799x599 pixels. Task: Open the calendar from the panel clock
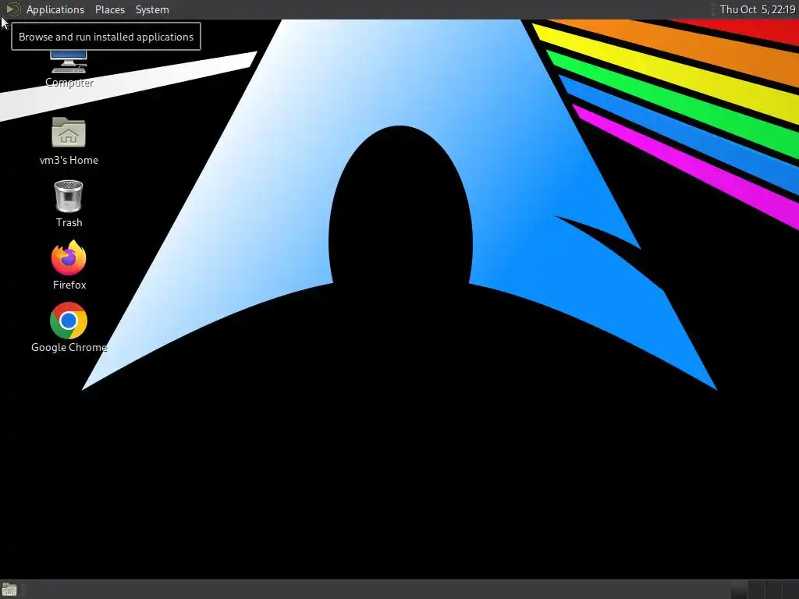click(x=757, y=9)
